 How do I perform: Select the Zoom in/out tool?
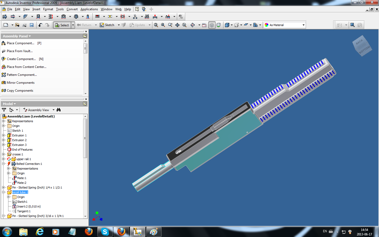(170, 25)
